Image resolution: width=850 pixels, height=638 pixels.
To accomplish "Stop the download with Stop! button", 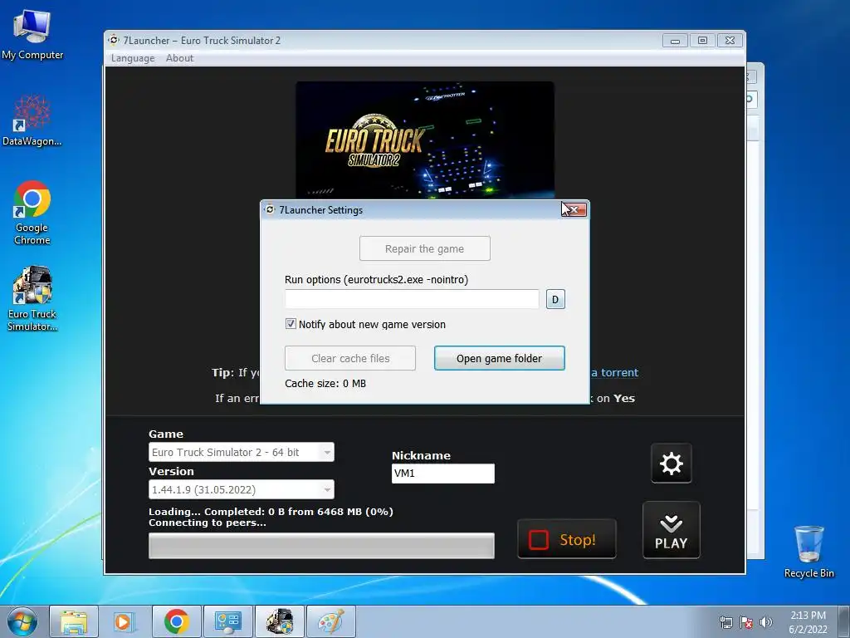I will pyautogui.click(x=566, y=539).
